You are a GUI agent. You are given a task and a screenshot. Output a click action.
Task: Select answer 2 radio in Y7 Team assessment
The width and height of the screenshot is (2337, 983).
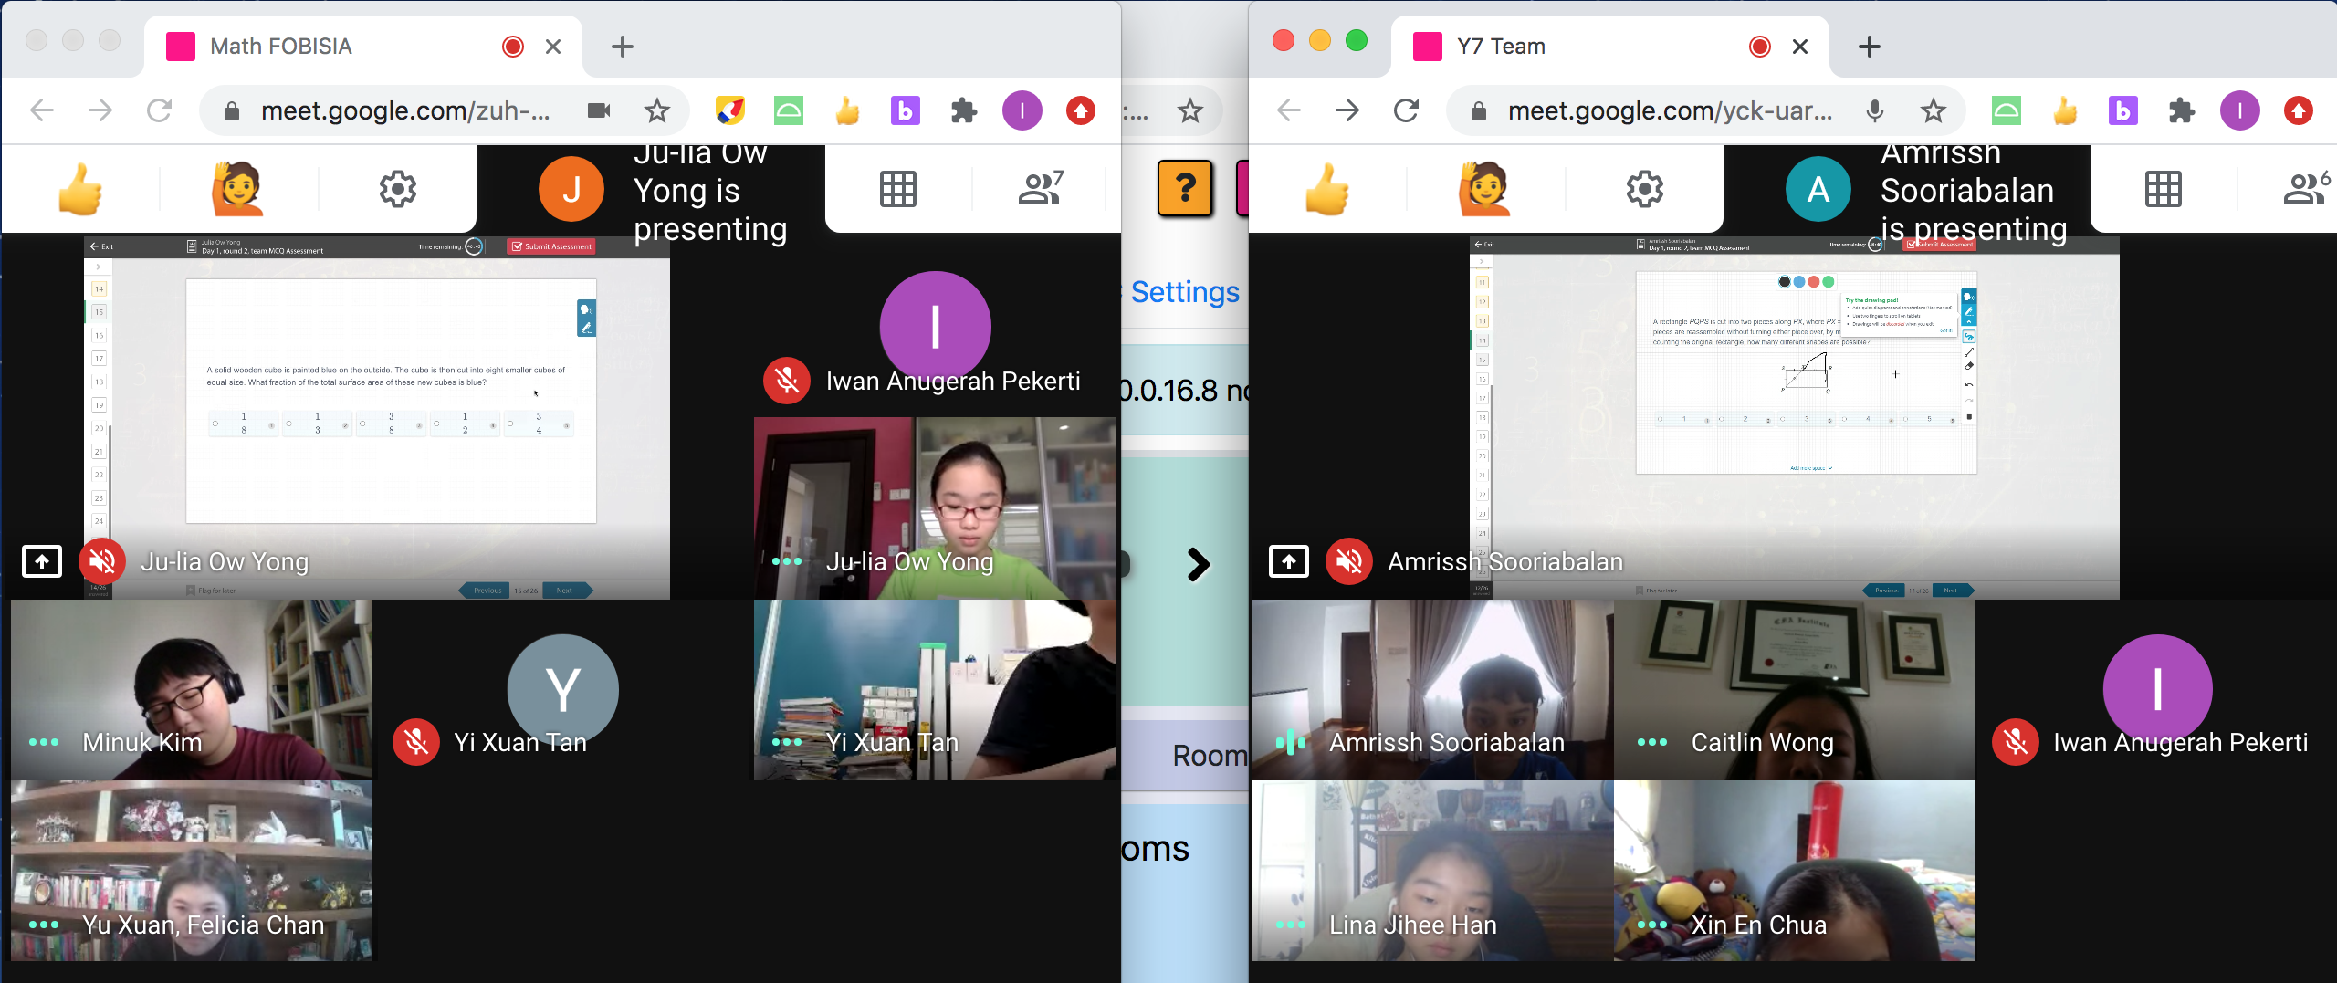click(1722, 419)
